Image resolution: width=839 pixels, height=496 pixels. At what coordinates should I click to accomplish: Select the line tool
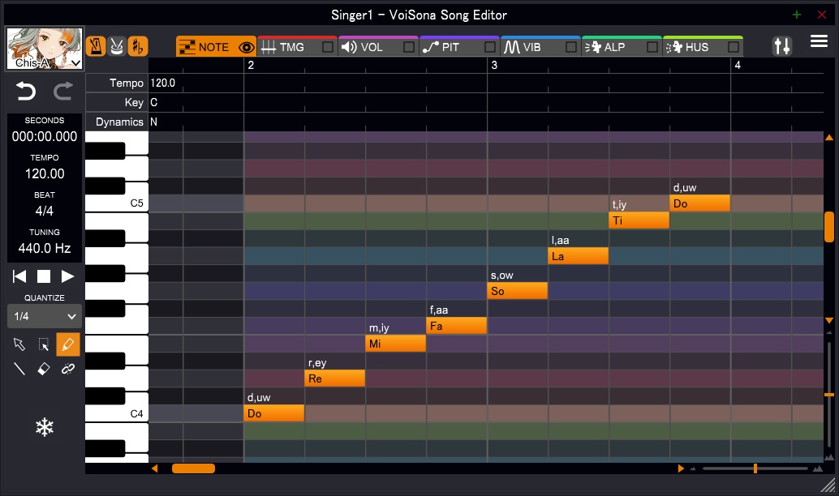coord(19,368)
